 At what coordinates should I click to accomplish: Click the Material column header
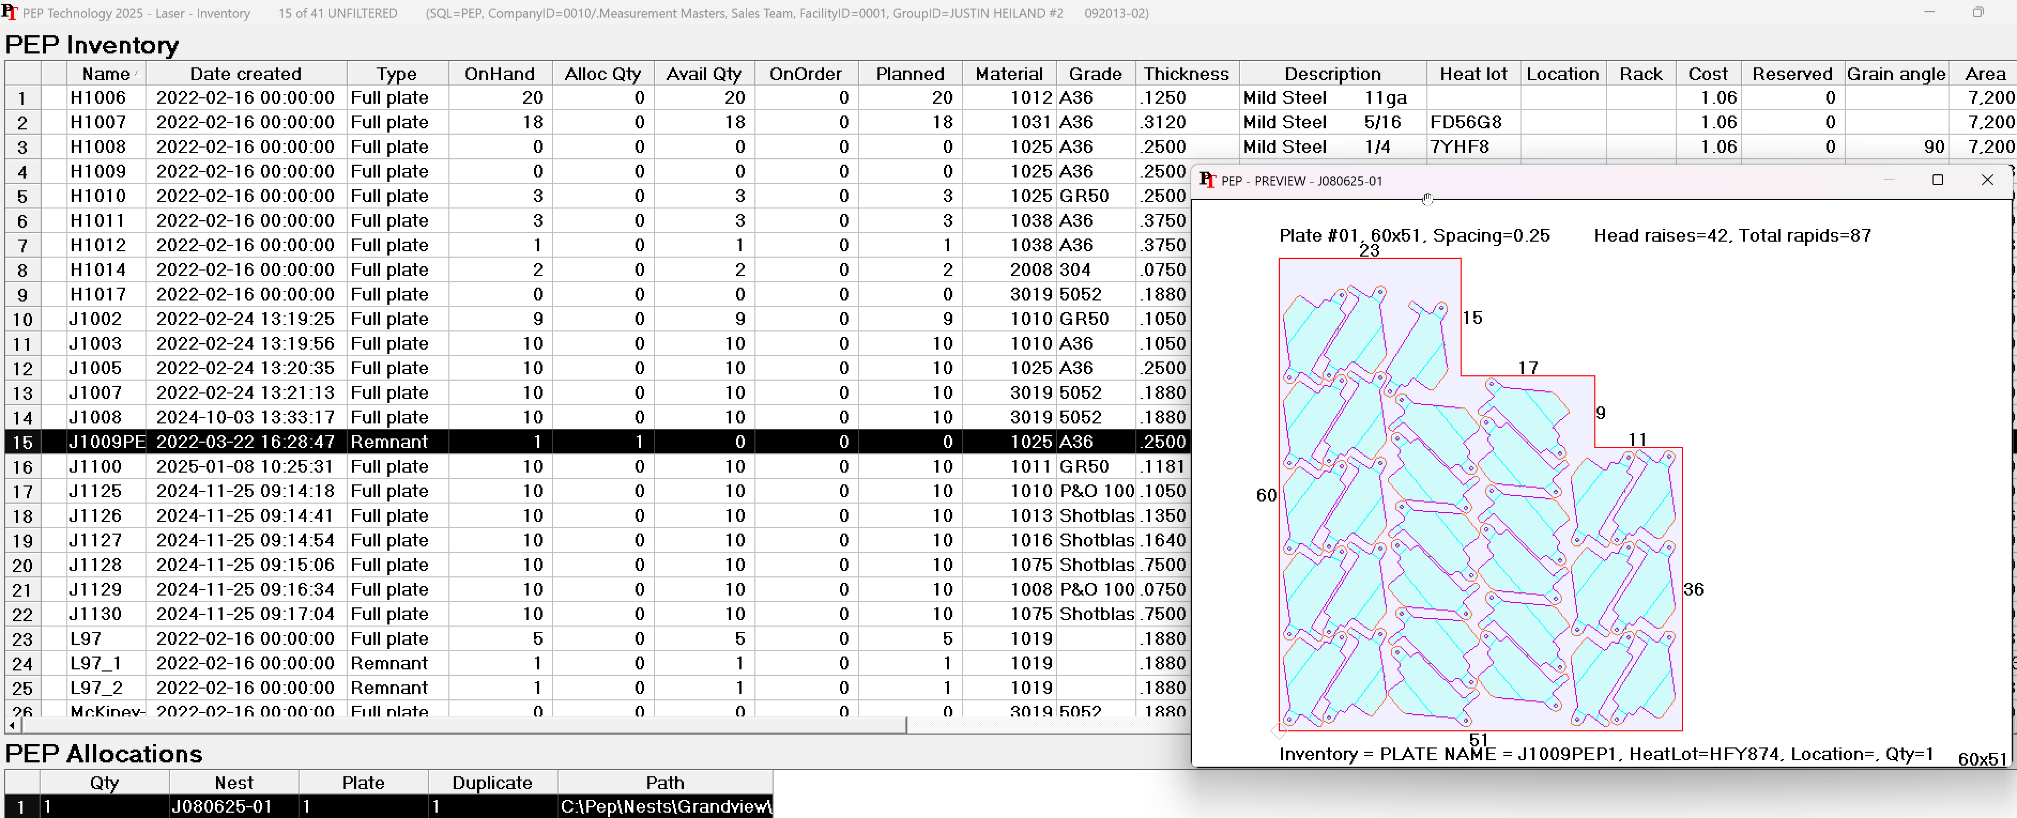coord(1009,74)
